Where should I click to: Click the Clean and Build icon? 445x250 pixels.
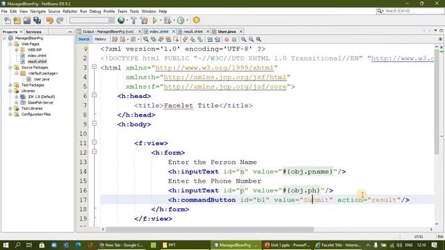(x=144, y=20)
